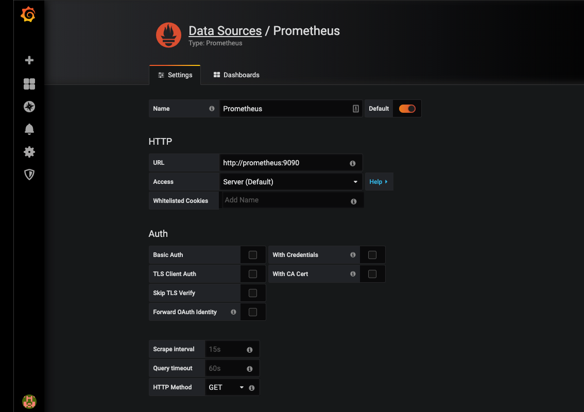Click the Type: Prometheus subtitle text
The height and width of the screenshot is (412, 584).
(x=215, y=43)
